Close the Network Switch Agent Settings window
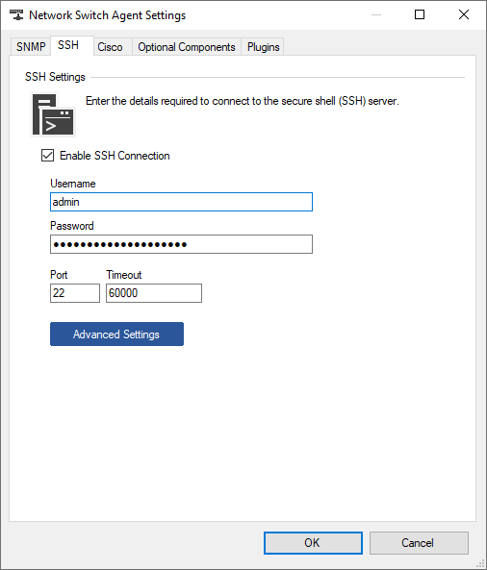The height and width of the screenshot is (570, 487). point(464,15)
